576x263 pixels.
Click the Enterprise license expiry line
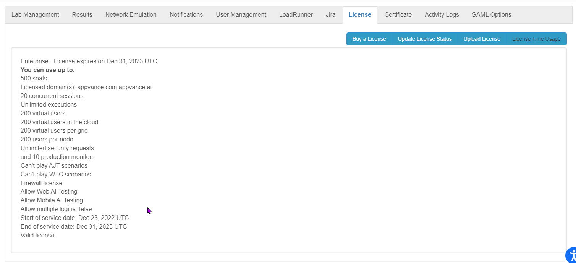point(89,61)
